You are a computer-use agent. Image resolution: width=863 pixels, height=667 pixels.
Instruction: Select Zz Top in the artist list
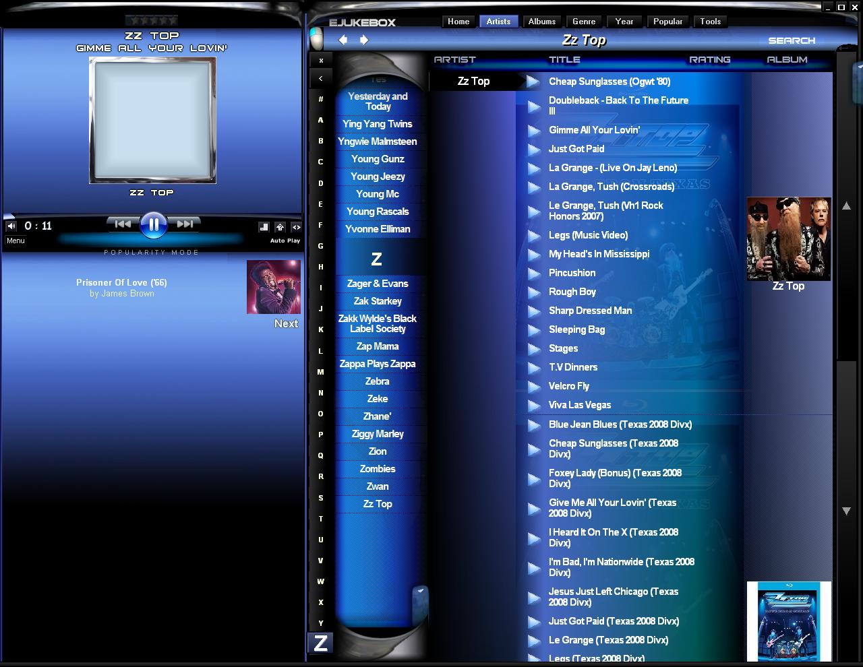(378, 504)
